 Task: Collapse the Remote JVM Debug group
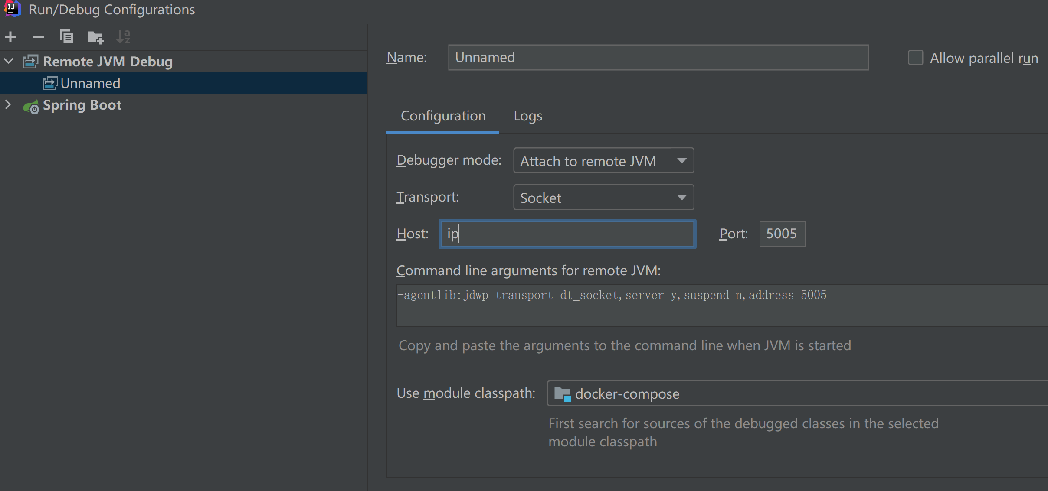pos(9,61)
